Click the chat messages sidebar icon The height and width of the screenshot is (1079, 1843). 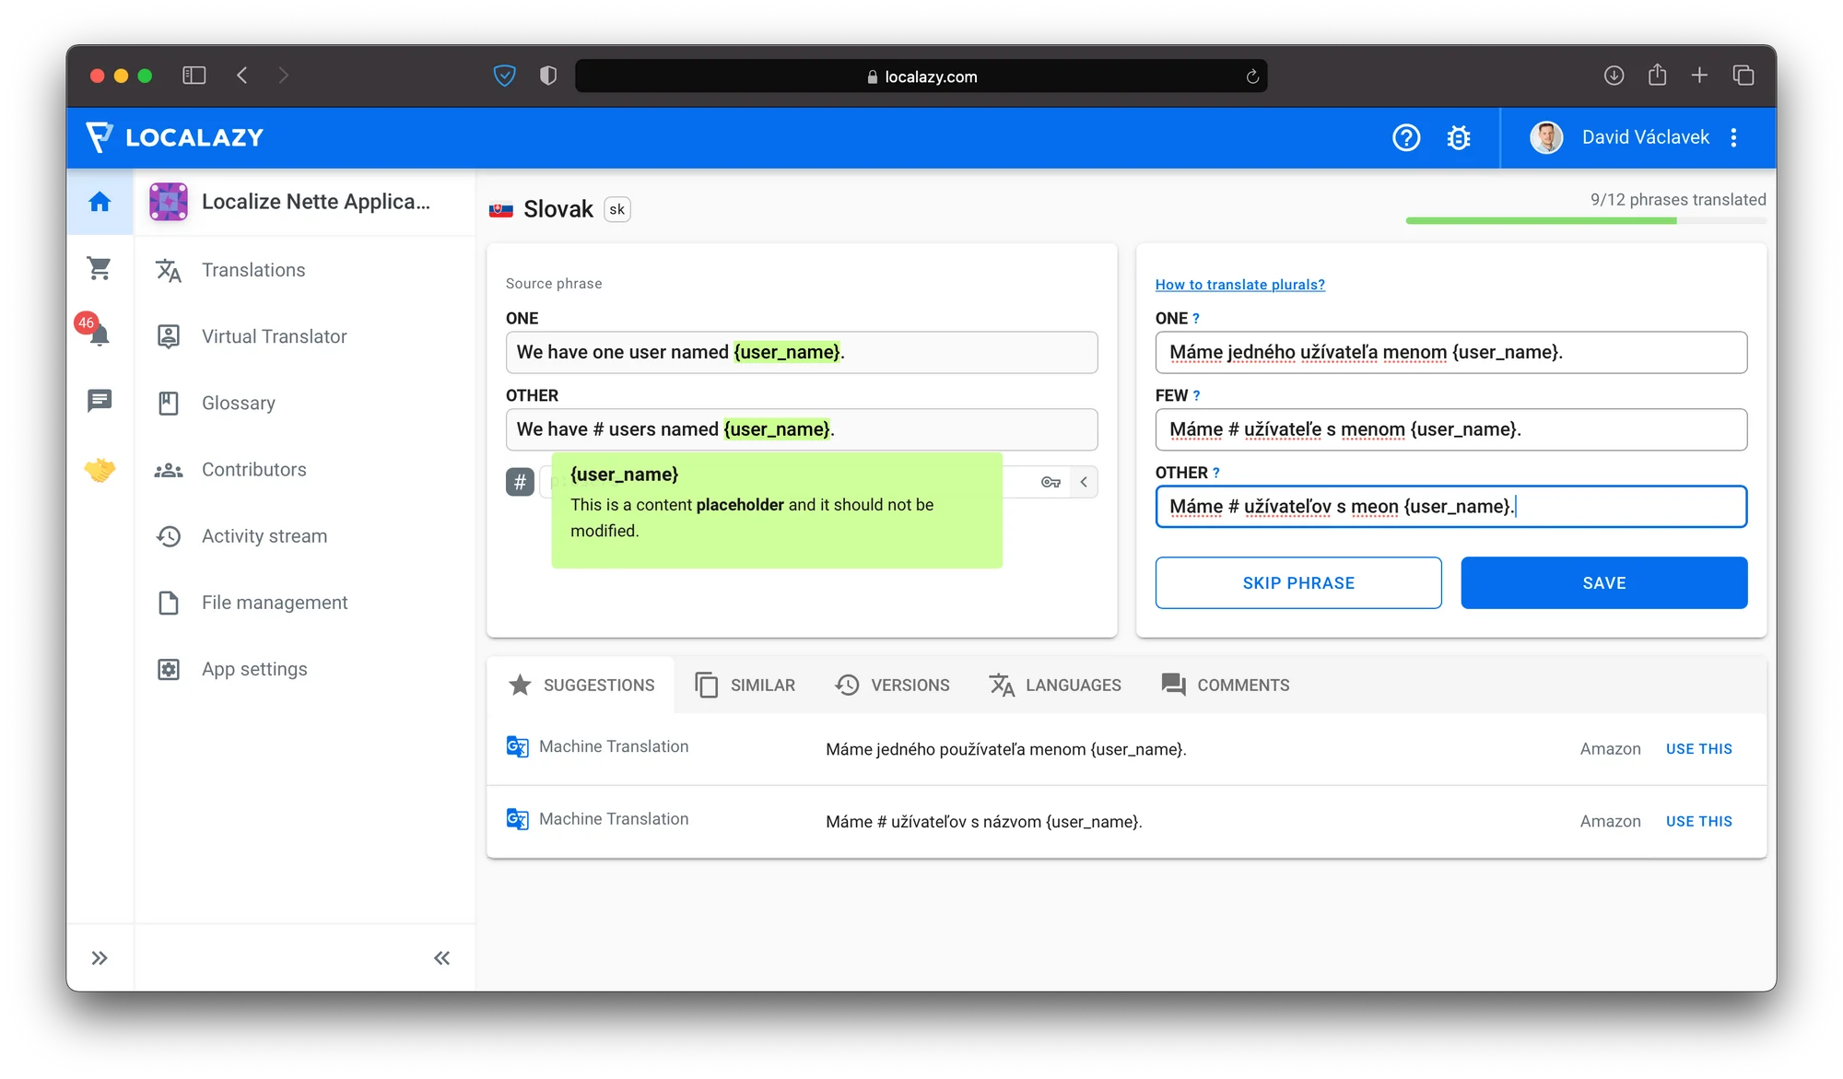[100, 400]
